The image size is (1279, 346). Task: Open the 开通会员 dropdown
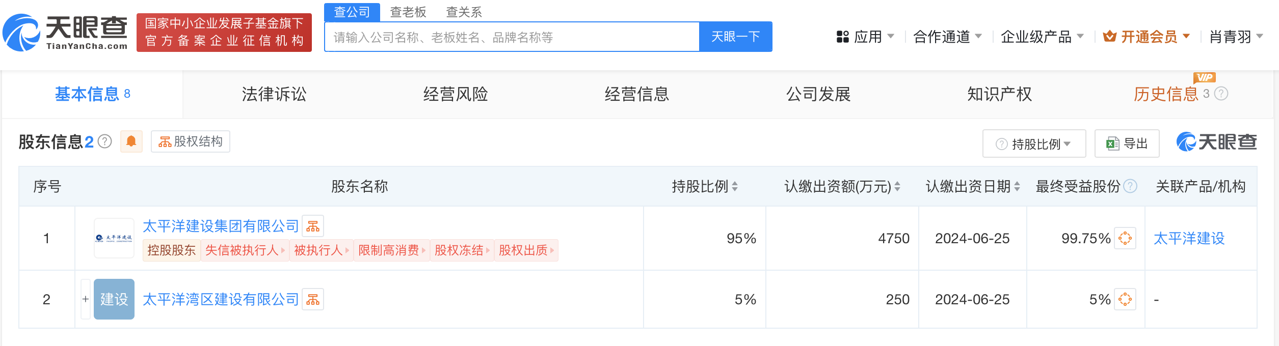1147,37
